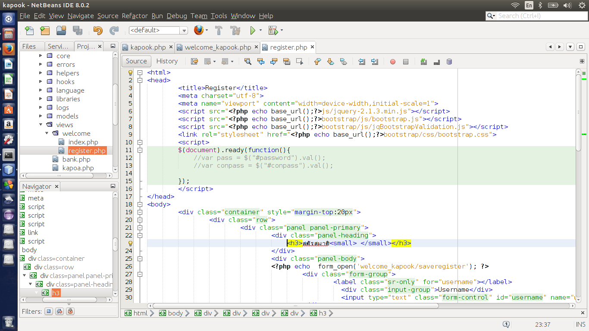Open the Terminal dock icon
589x331 pixels.
9,155
